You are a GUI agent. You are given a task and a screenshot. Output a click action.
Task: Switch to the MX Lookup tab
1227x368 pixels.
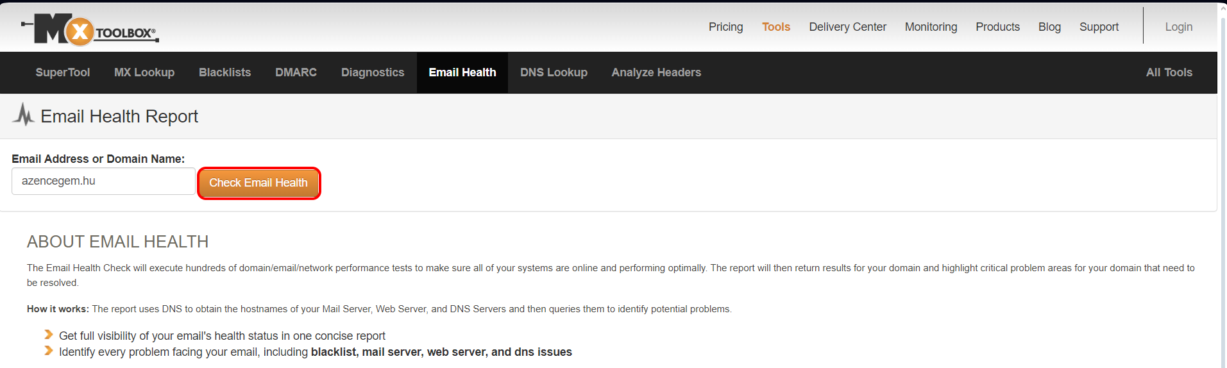(x=144, y=72)
